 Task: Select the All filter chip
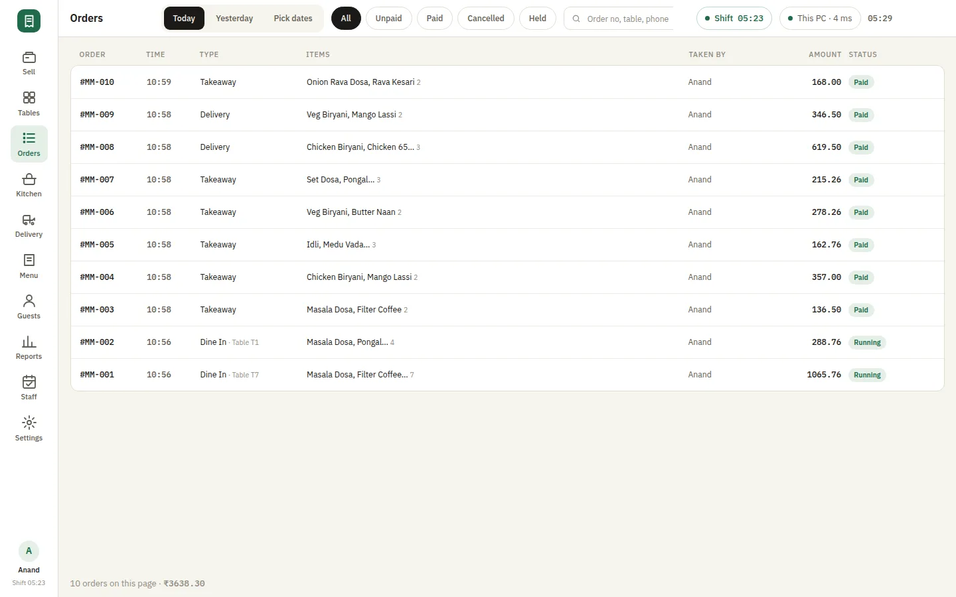(346, 19)
